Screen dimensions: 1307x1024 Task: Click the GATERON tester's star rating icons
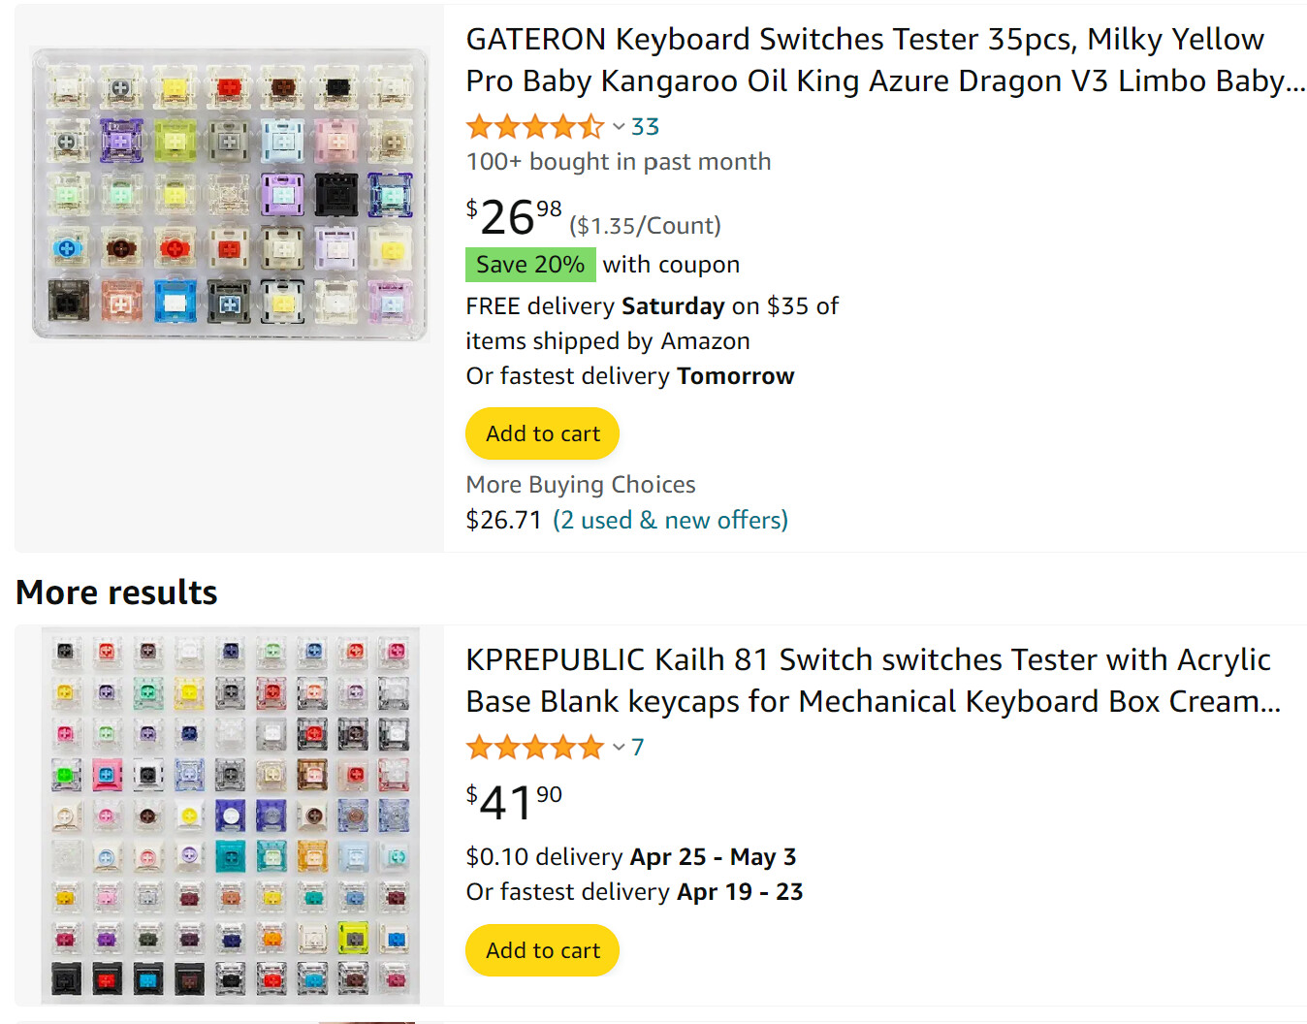click(x=534, y=127)
